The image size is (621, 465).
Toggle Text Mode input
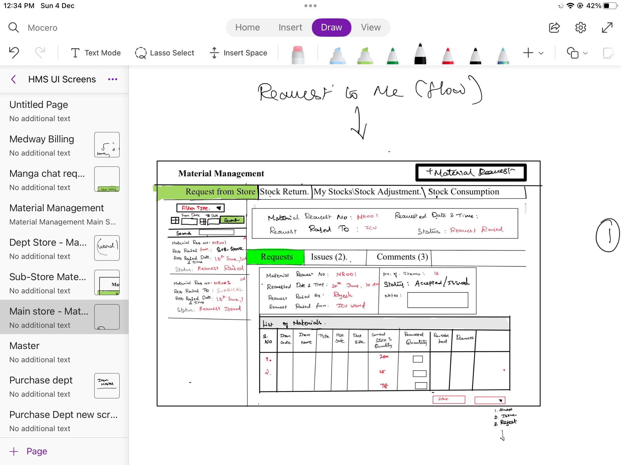(x=96, y=53)
